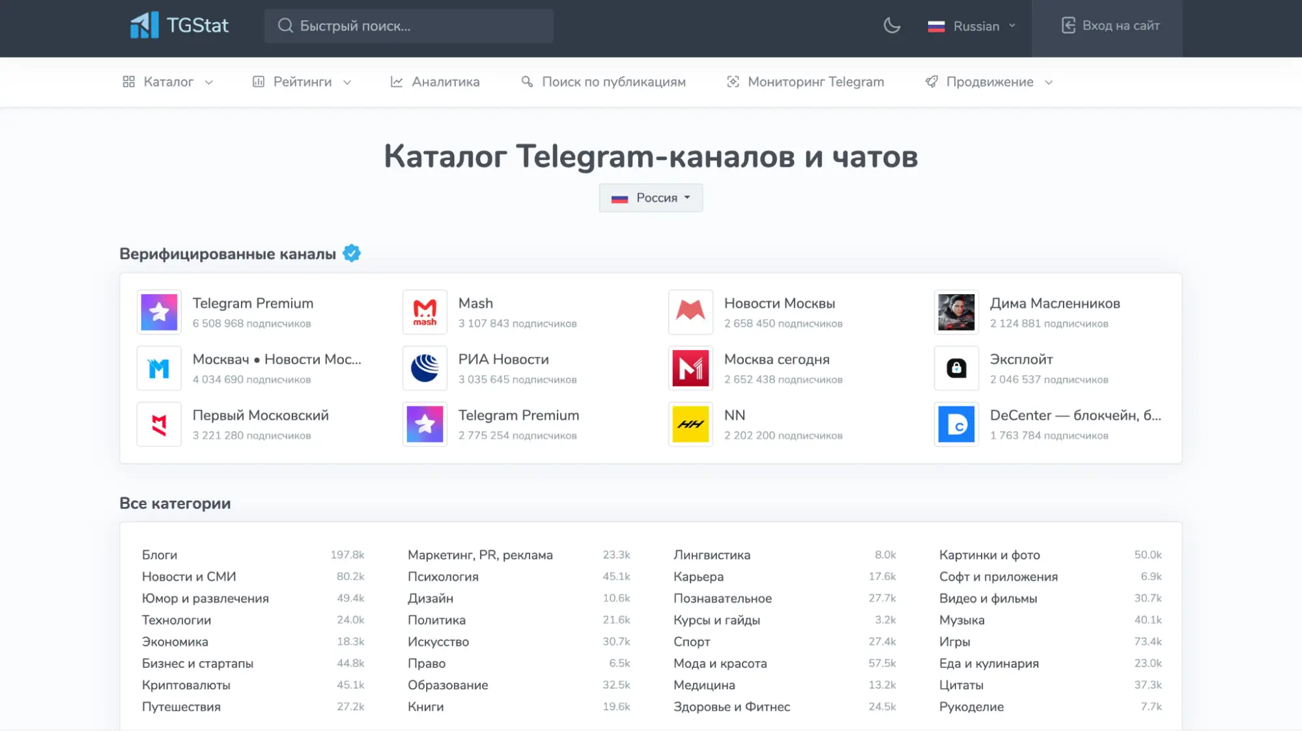Expand the Рейтинги menu
Image resolution: width=1302 pixels, height=731 pixels.
tap(302, 82)
